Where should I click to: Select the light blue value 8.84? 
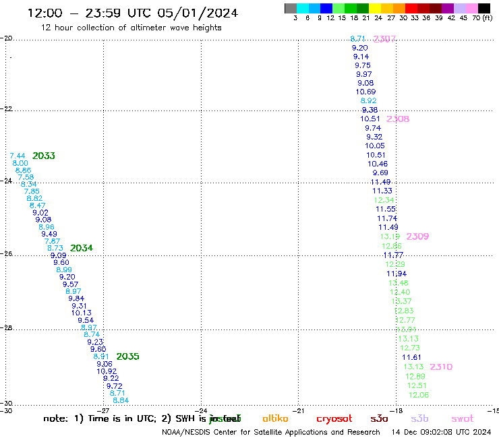click(121, 400)
